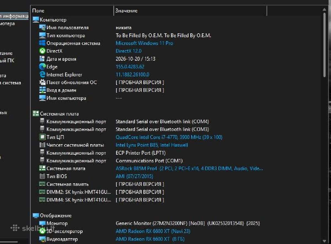Viewport: 331px width, 244px height.
Task: Click the Тип ЦП processor icon
Action: click(x=42, y=137)
